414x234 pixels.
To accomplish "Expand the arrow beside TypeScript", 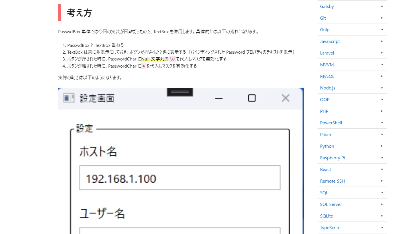I will (382, 227).
